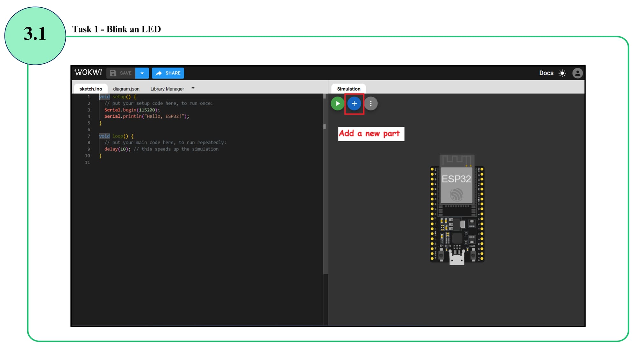This screenshot has height=358, width=637.
Task: Open the Docs link
Action: click(x=546, y=73)
